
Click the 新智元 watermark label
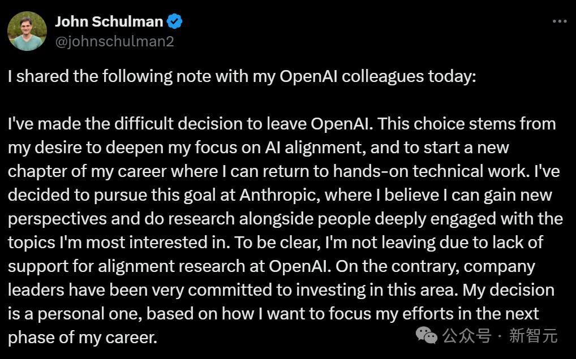coord(534,336)
